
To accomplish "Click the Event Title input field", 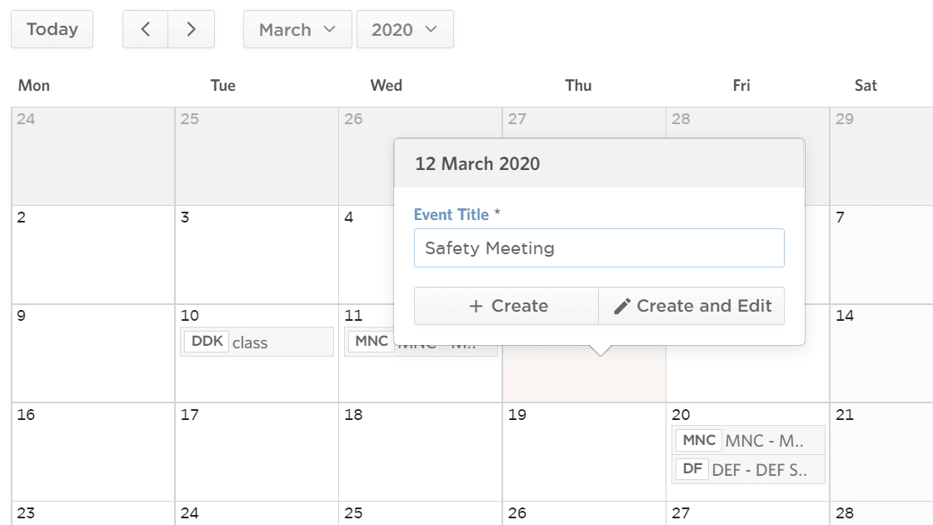I will click(599, 247).
